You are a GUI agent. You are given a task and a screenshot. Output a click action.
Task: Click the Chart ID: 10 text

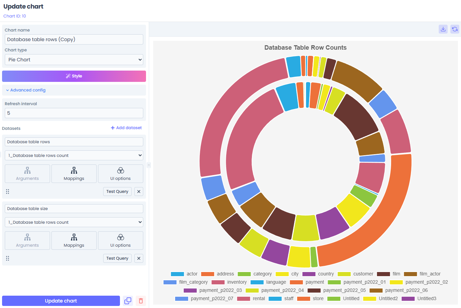pyautogui.click(x=15, y=16)
